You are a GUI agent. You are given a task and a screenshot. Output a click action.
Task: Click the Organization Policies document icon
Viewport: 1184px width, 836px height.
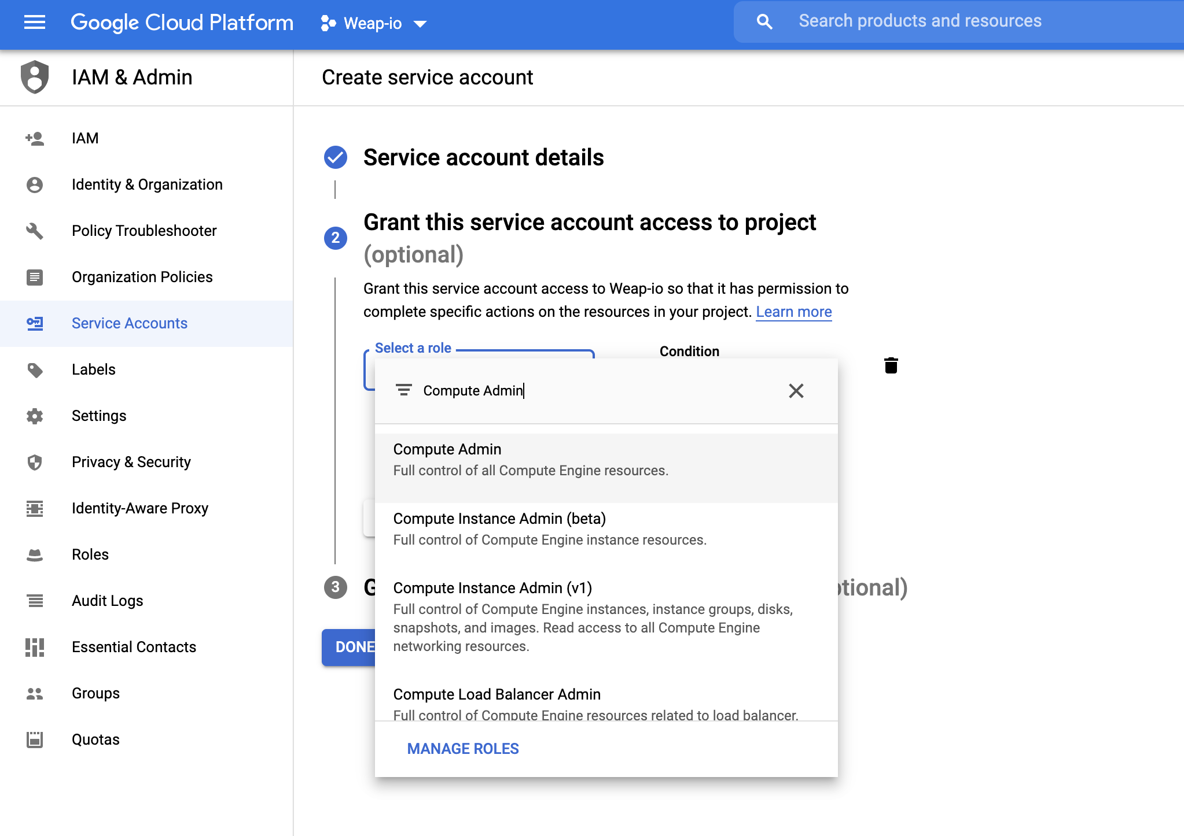tap(35, 277)
